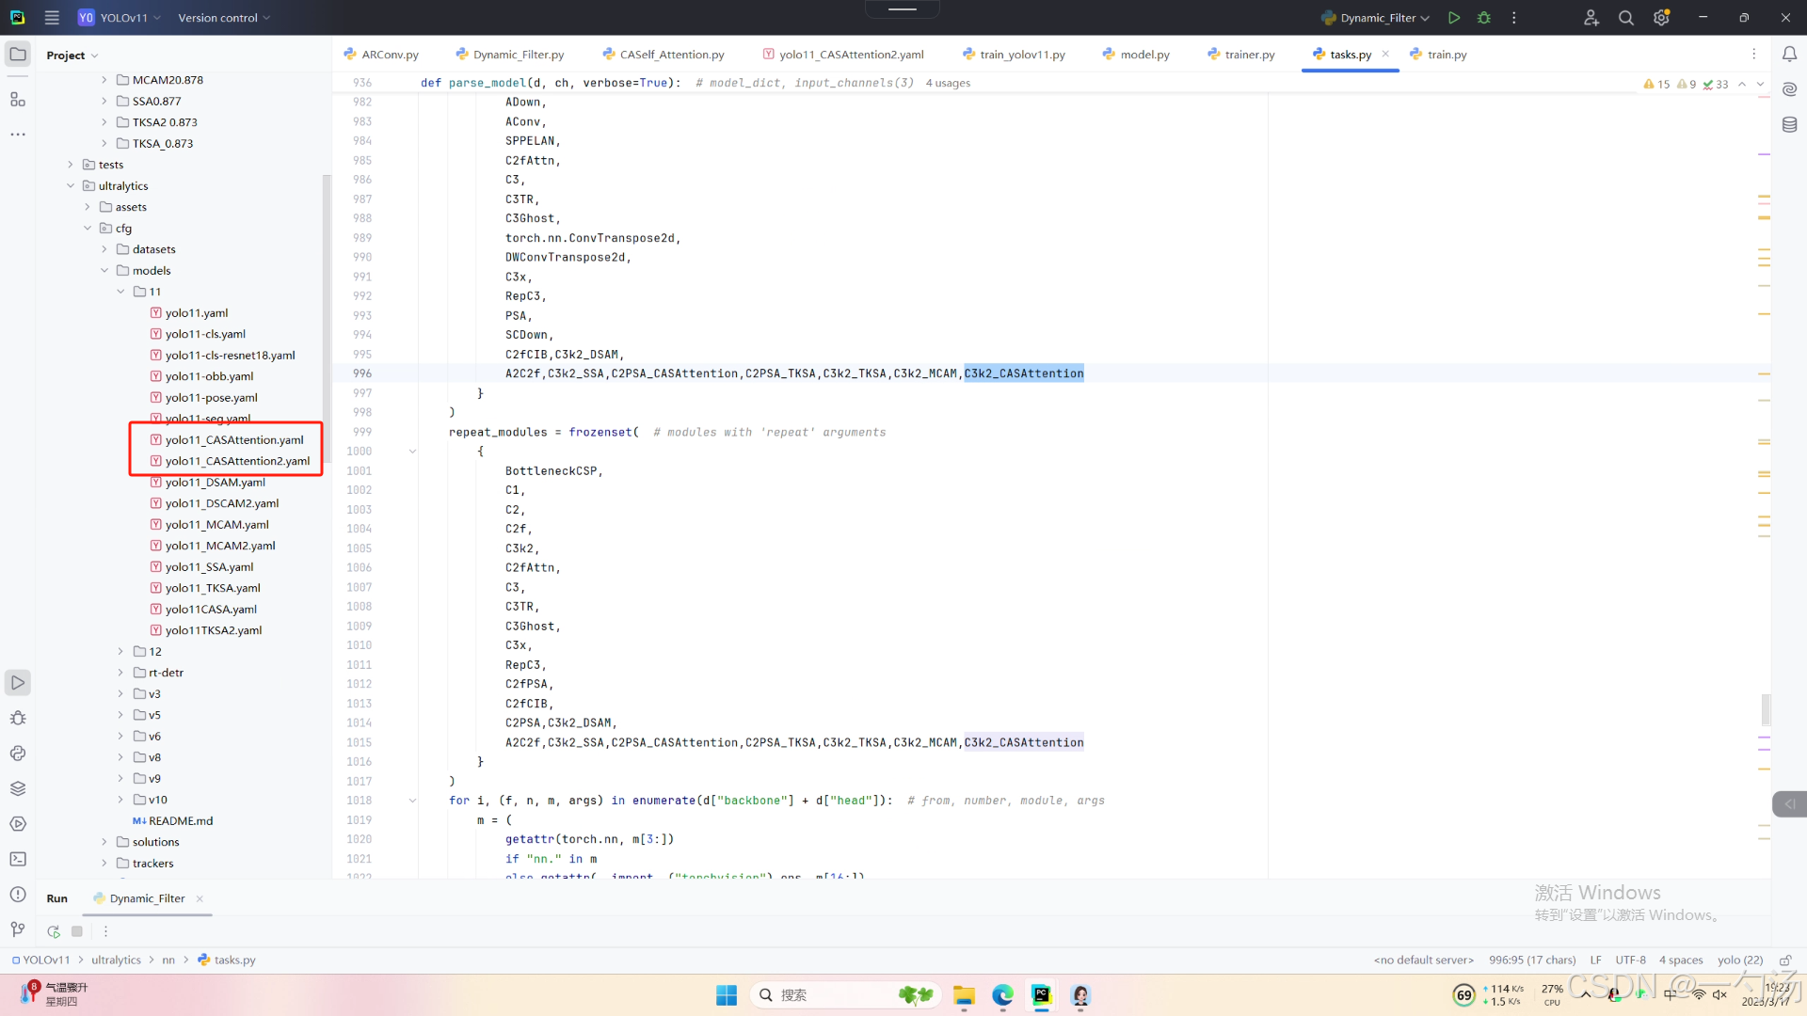The width and height of the screenshot is (1807, 1016).
Task: Open the Terminal tool window icon
Action: tap(18, 859)
